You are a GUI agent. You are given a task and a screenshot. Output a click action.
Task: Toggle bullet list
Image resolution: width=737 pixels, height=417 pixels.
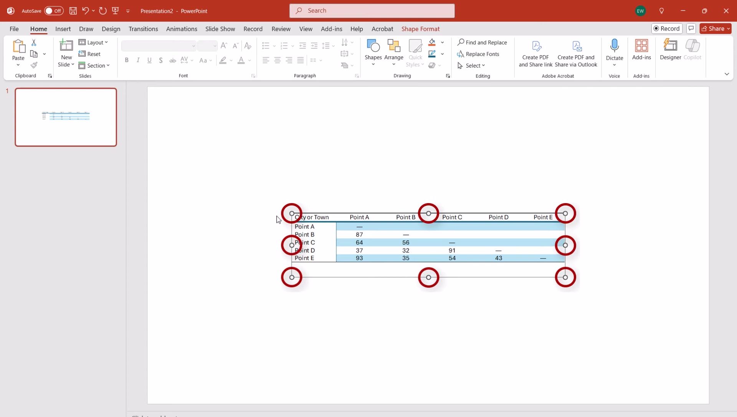pos(266,46)
